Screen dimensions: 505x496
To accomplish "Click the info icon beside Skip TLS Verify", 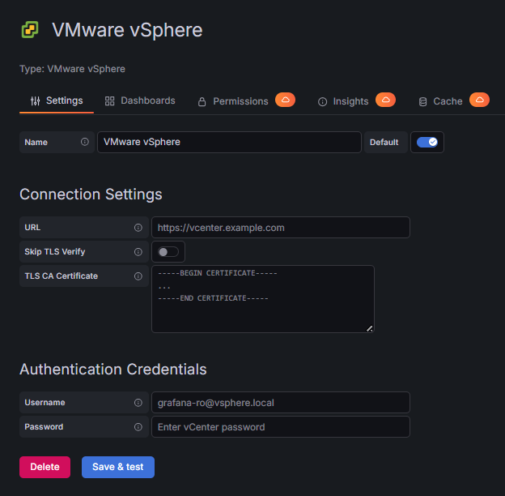I will (x=138, y=252).
